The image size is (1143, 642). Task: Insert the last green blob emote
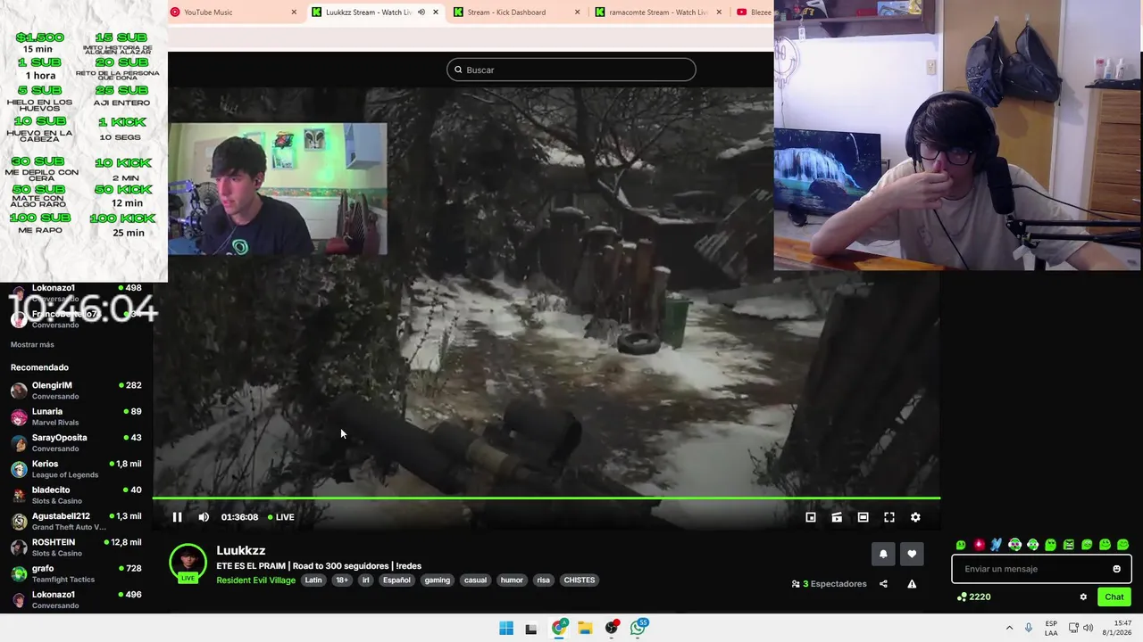[1123, 545]
